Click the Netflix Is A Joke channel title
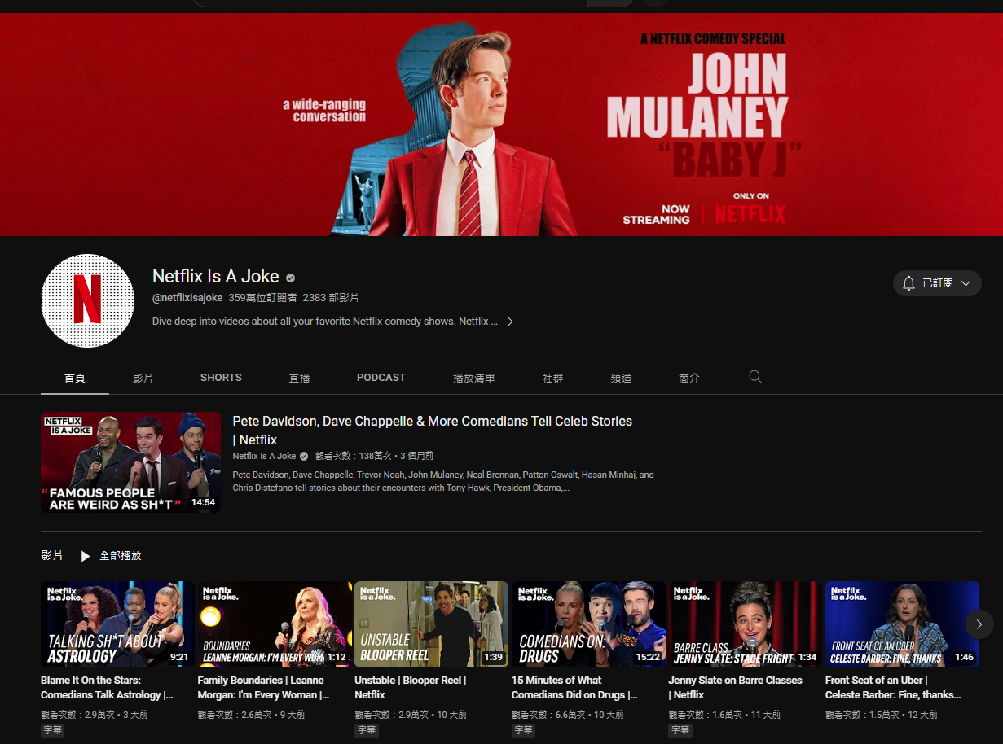This screenshot has width=1003, height=744. click(216, 277)
